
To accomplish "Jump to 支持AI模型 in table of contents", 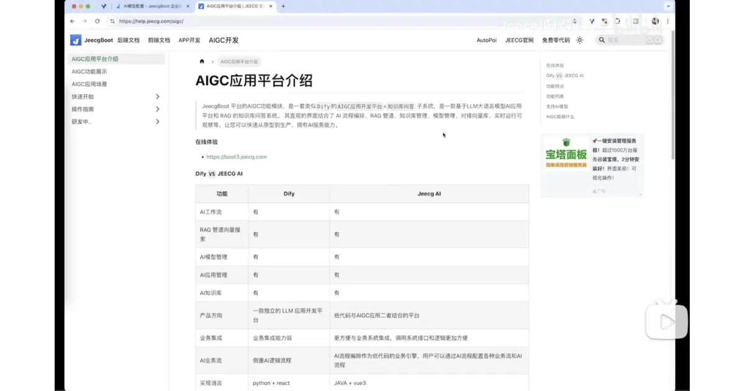I will point(557,106).
